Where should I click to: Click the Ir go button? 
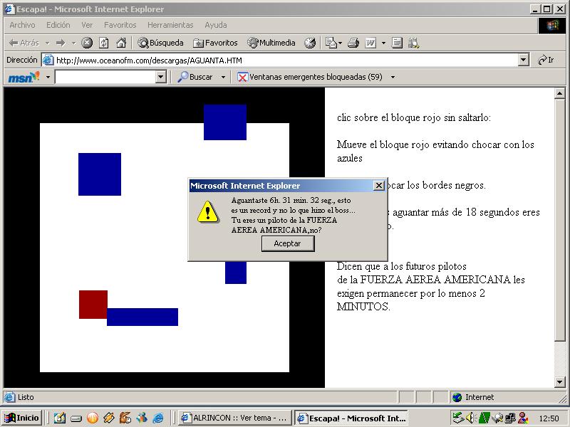point(546,60)
